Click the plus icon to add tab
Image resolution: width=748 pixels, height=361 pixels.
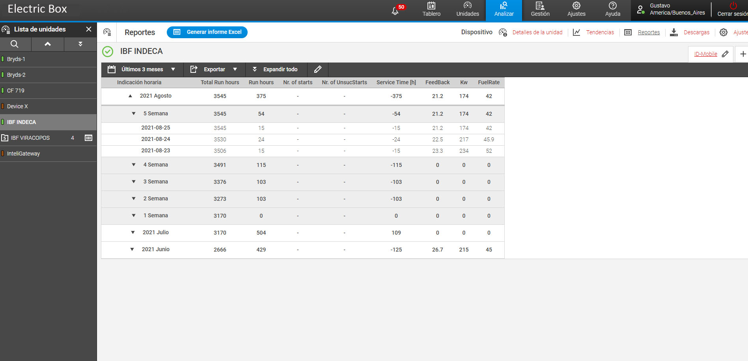[742, 54]
